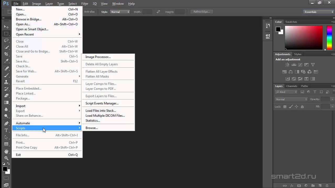Click the layer style fx icon
Viewport: 335px width, 188px height.
coord(292,186)
